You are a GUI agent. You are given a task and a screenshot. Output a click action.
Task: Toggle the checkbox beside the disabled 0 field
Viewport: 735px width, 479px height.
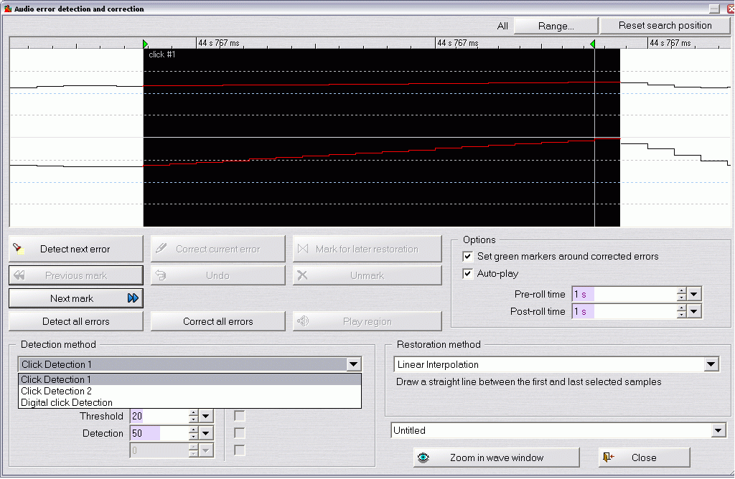tap(240, 450)
